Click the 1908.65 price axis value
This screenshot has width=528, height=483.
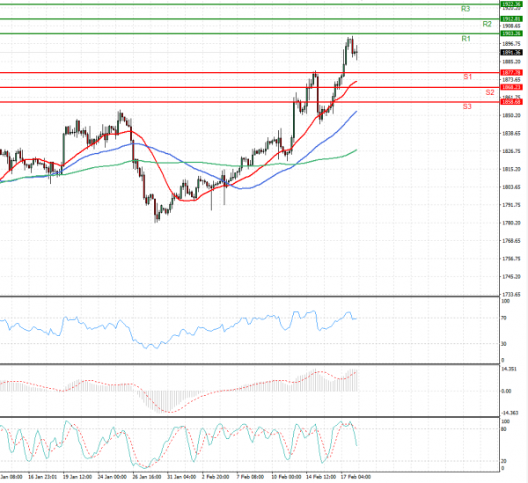(511, 26)
